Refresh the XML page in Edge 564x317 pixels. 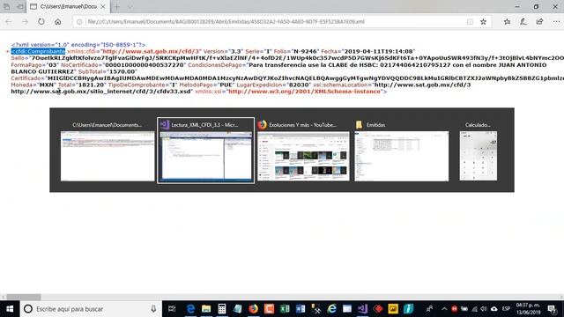[x=41, y=22]
